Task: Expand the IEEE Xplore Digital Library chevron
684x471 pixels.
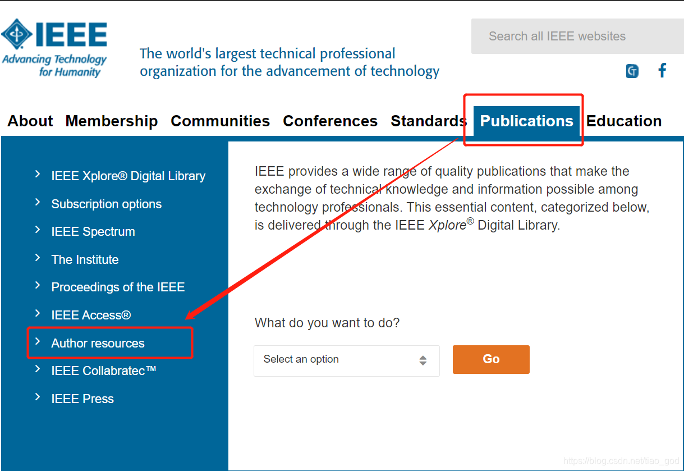Action: (x=38, y=175)
